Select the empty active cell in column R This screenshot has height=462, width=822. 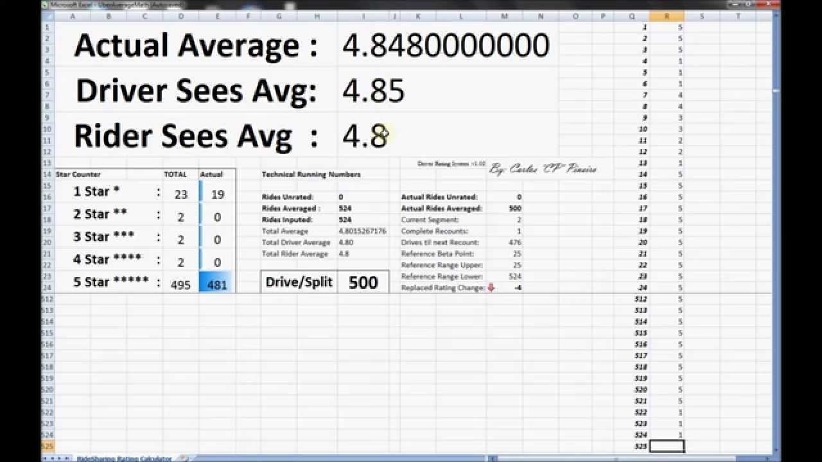(667, 446)
